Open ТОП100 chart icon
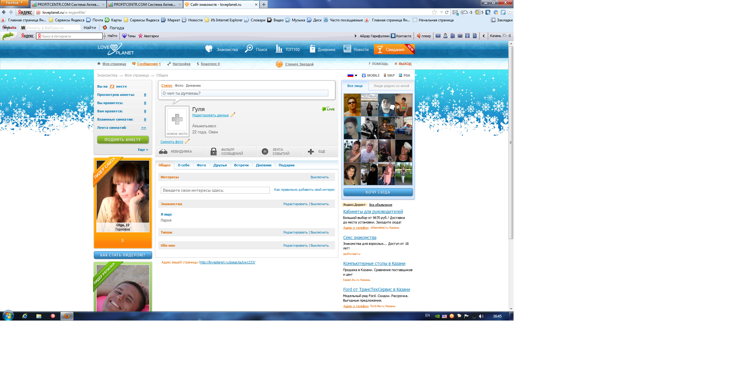 click(279, 49)
